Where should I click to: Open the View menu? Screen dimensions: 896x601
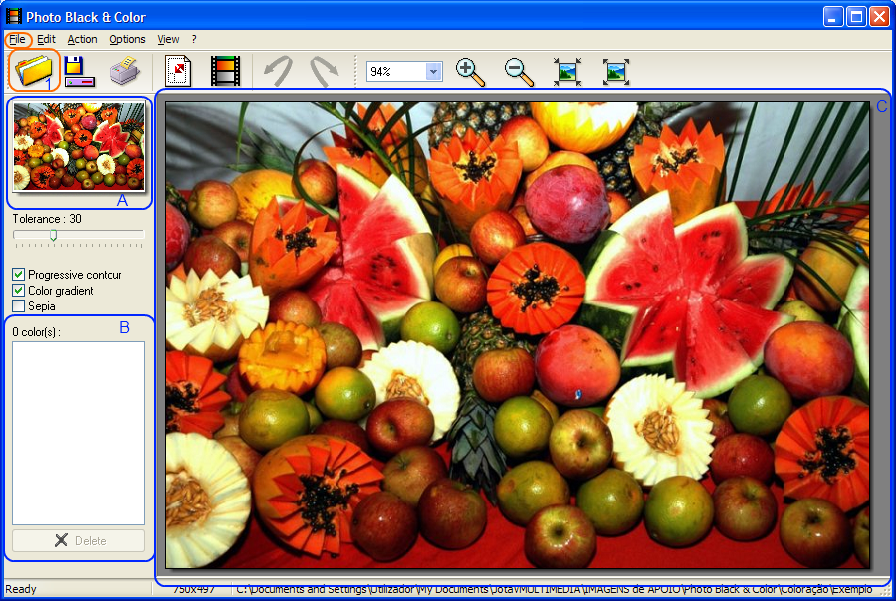(x=168, y=40)
